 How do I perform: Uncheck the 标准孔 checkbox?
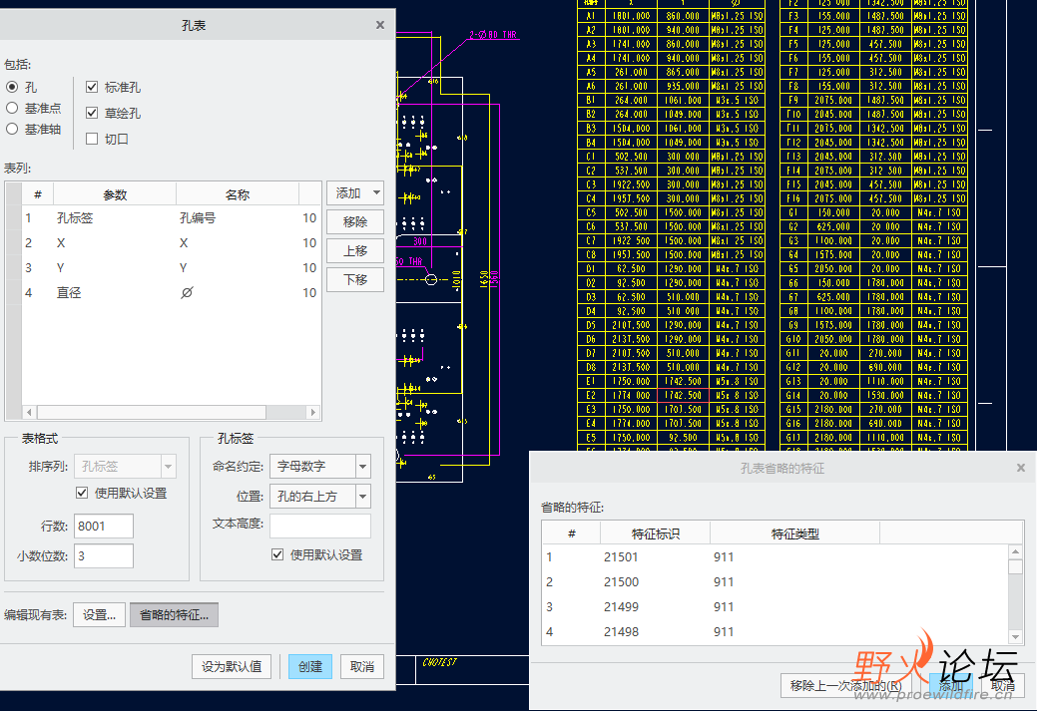[x=92, y=87]
